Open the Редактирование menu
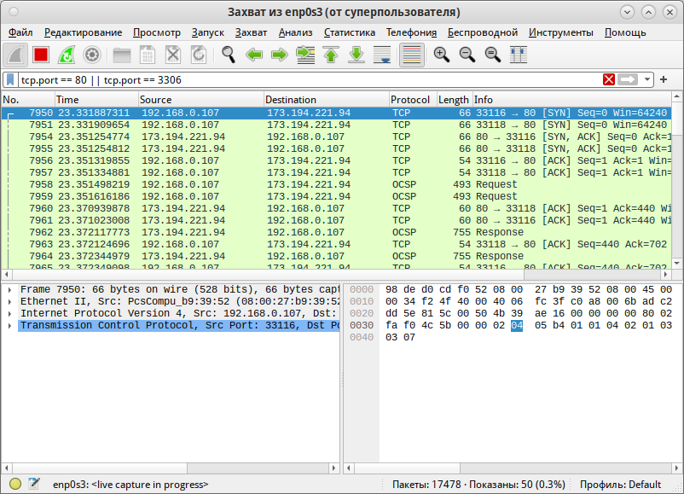 83,32
